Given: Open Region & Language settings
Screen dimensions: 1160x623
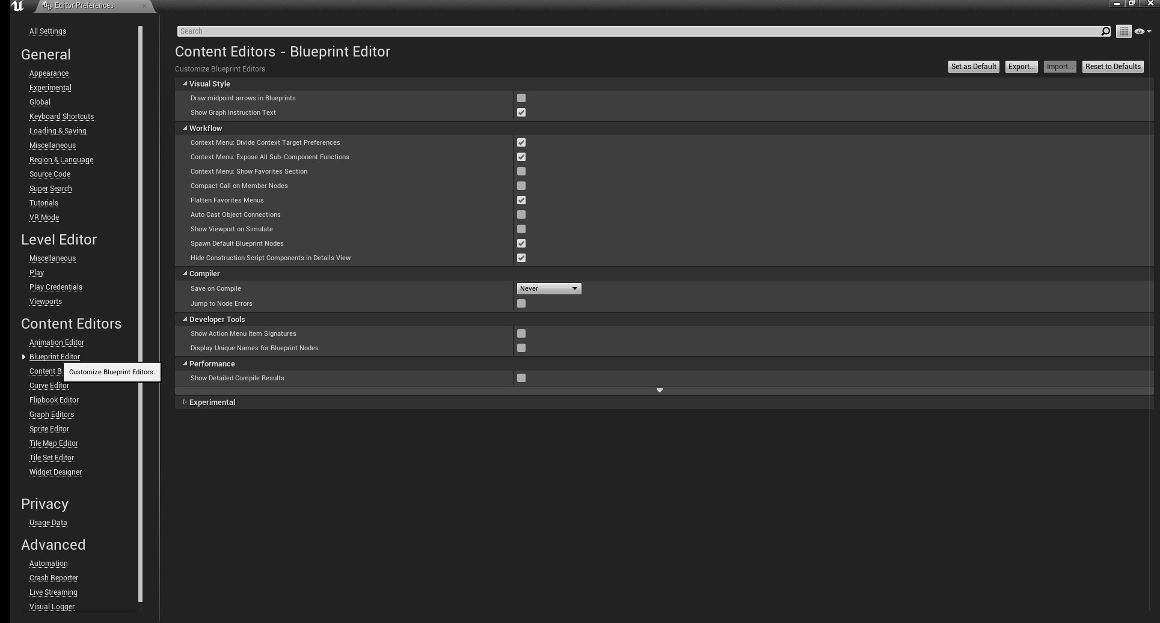Looking at the screenshot, I should (x=61, y=160).
